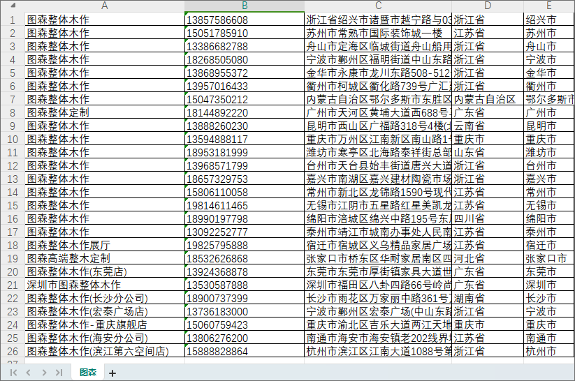Jump to the last sheet using navigation arrow

(x=59, y=373)
